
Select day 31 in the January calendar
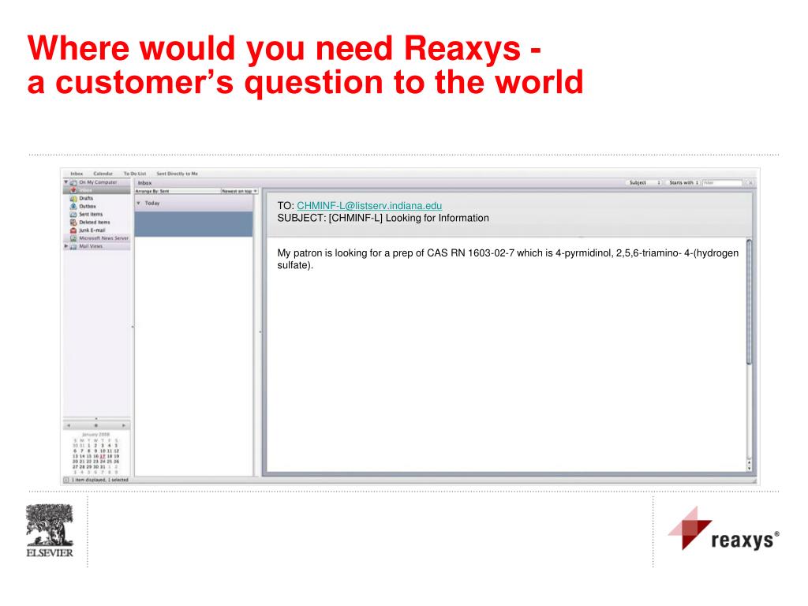pos(103,467)
